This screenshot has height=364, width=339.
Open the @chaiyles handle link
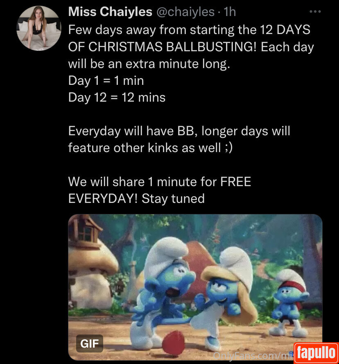[x=185, y=11]
